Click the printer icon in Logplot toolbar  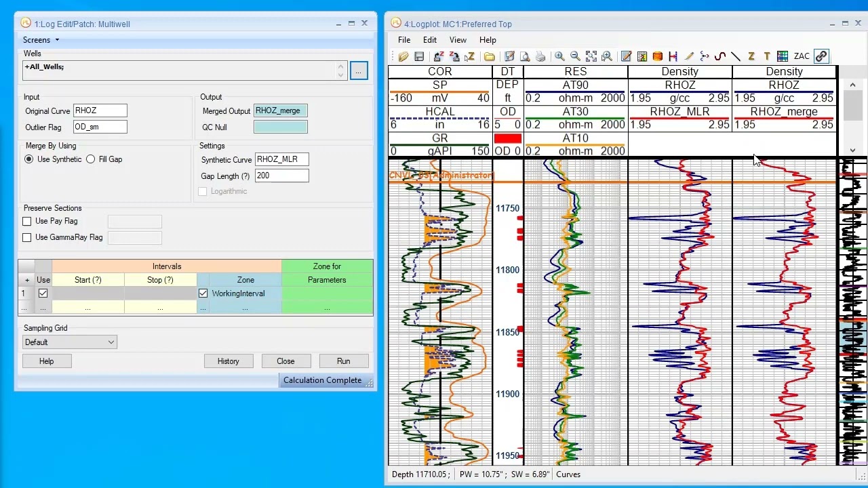(x=540, y=56)
